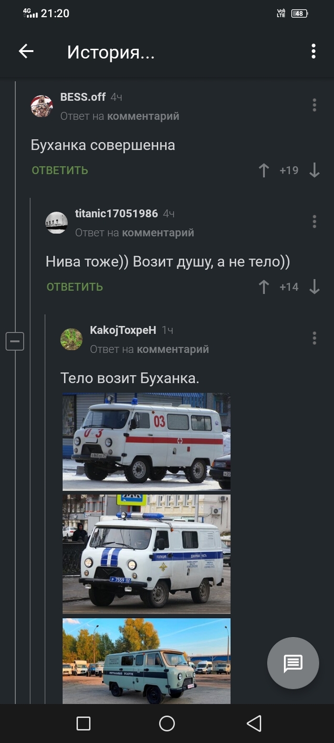This screenshot has height=743, width=334.
Task: Open the top-right overflow menu
Action: [313, 51]
